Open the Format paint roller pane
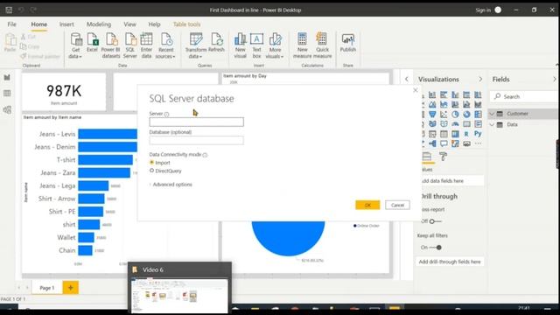The width and height of the screenshot is (560, 315). 444,157
